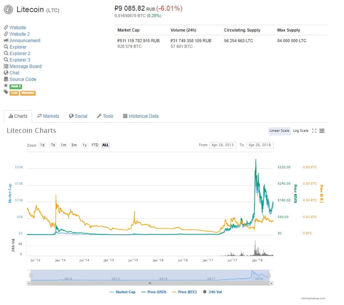Viewport: 344px width, 305px height.
Task: Click the Circulating Supply column header
Action: coord(242,30)
